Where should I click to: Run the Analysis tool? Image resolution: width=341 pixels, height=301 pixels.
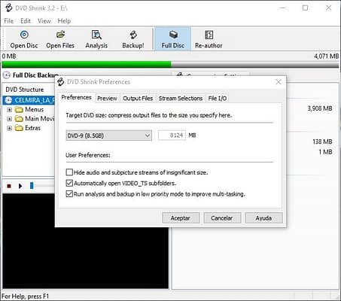click(96, 39)
